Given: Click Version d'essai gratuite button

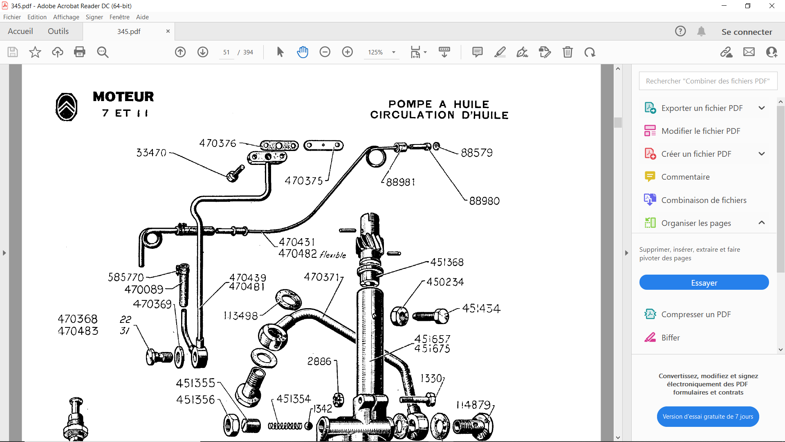Looking at the screenshot, I should [x=708, y=417].
